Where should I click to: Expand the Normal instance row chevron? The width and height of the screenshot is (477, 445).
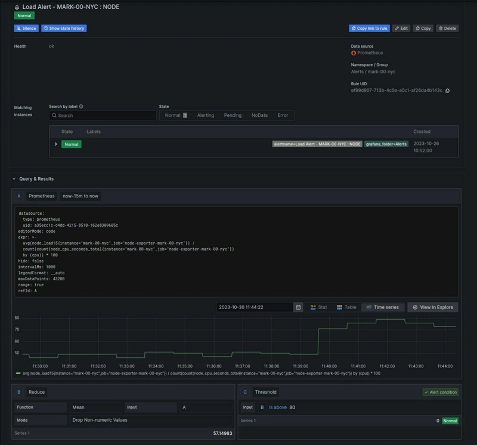coord(56,144)
